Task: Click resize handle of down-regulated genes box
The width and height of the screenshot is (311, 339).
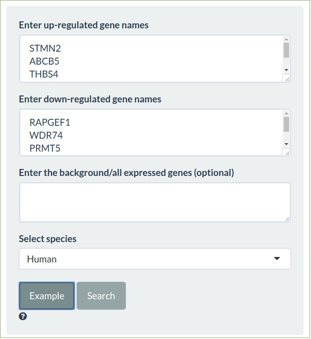Action: pyautogui.click(x=287, y=152)
